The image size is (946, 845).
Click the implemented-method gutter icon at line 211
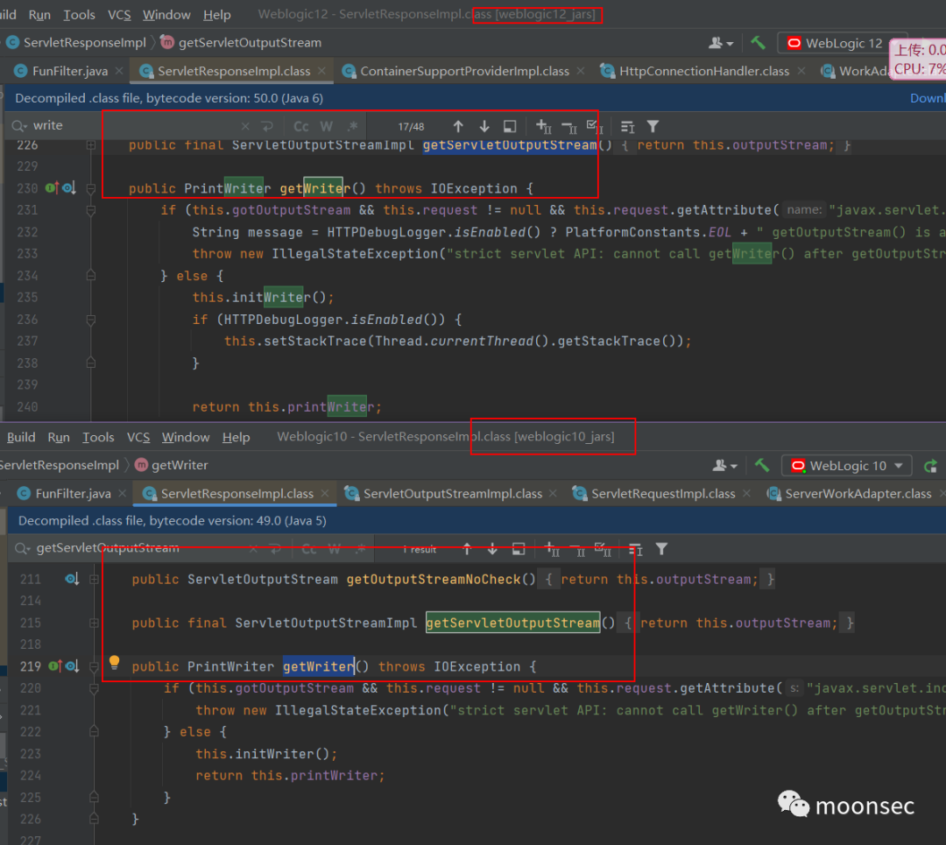click(72, 579)
